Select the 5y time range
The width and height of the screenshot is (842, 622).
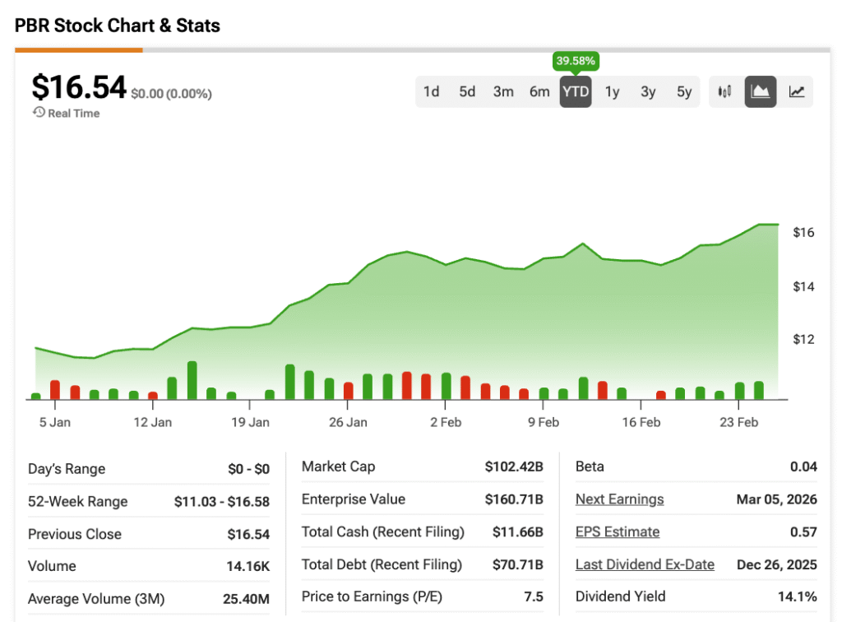[684, 92]
